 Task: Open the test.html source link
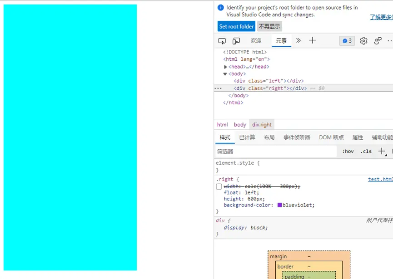click(380, 179)
